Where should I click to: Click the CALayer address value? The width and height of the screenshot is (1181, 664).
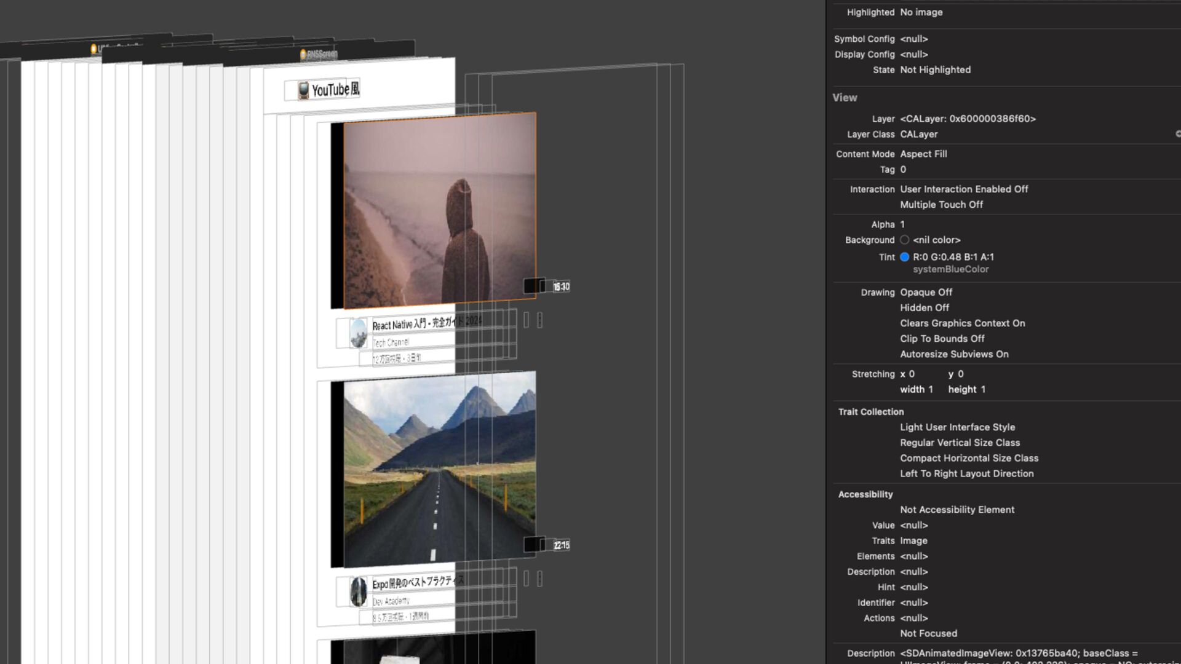(968, 119)
